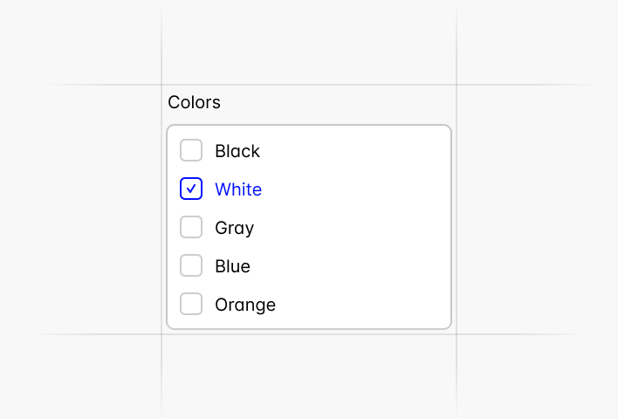Select the last option in Colors list
The image size is (618, 419).
(191, 305)
